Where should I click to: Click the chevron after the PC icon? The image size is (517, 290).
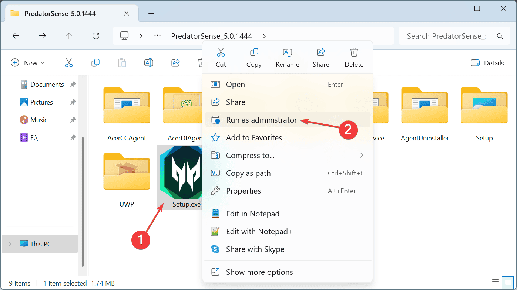pyautogui.click(x=141, y=36)
